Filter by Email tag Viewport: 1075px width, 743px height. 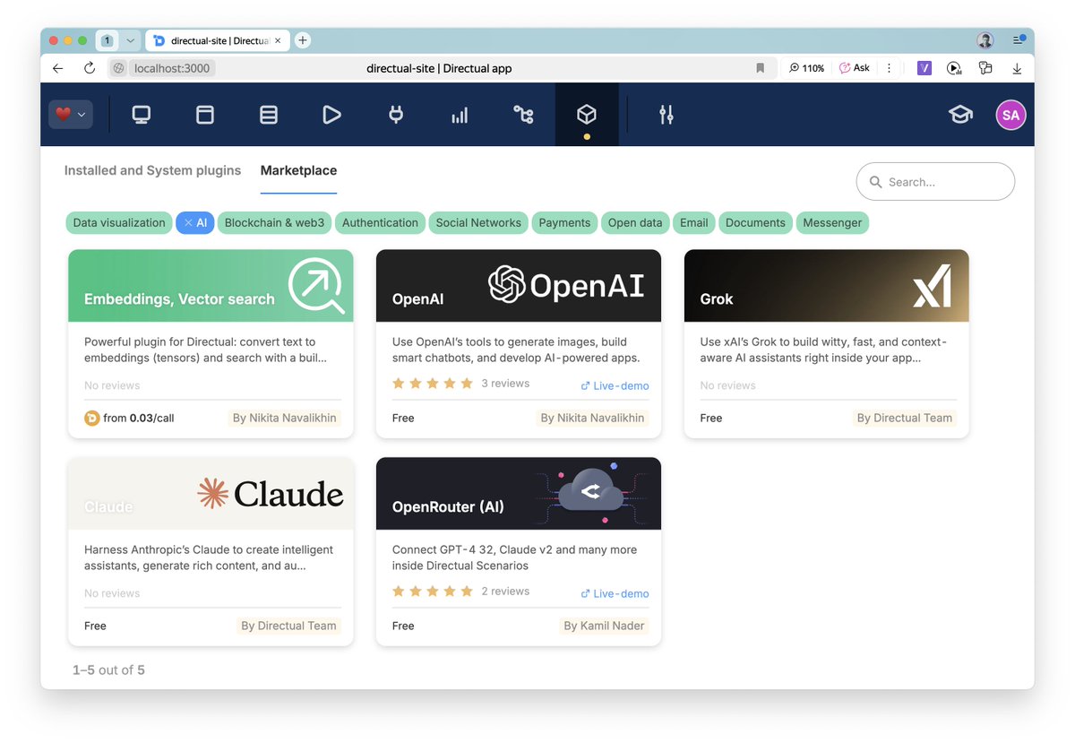(x=693, y=223)
